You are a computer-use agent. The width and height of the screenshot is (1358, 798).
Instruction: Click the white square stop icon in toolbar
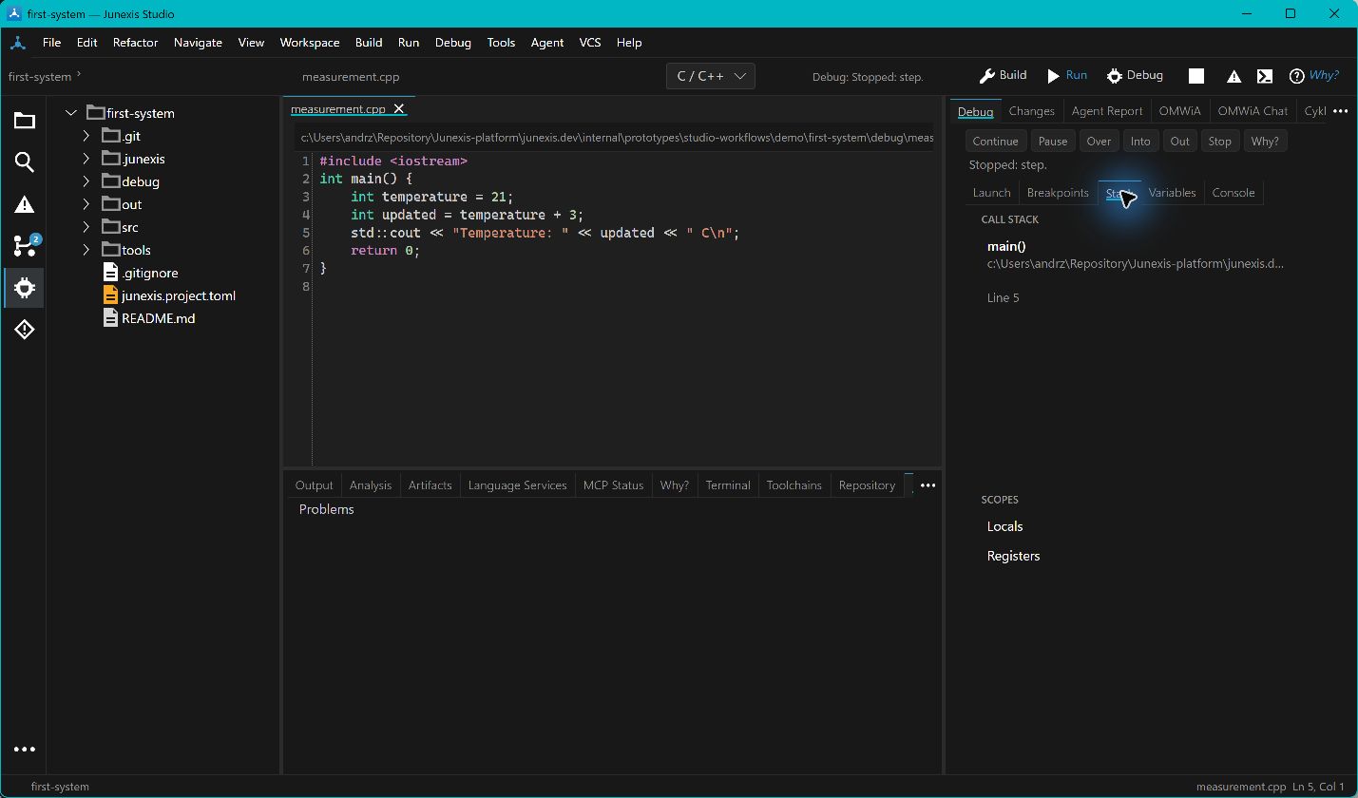pos(1196,76)
